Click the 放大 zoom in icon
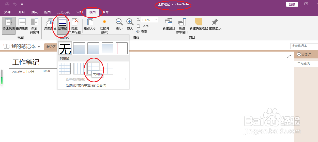Viewport: 318px width, 142px height. point(130,24)
